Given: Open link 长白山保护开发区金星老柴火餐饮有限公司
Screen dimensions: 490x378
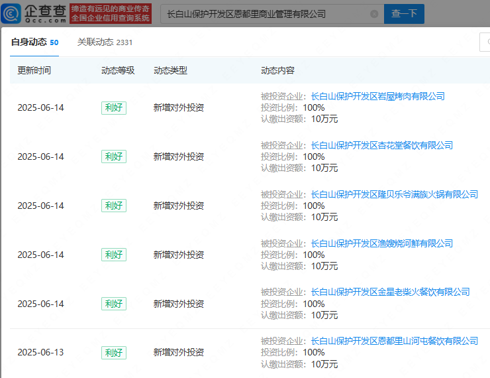Looking at the screenshot, I should click(390, 292).
